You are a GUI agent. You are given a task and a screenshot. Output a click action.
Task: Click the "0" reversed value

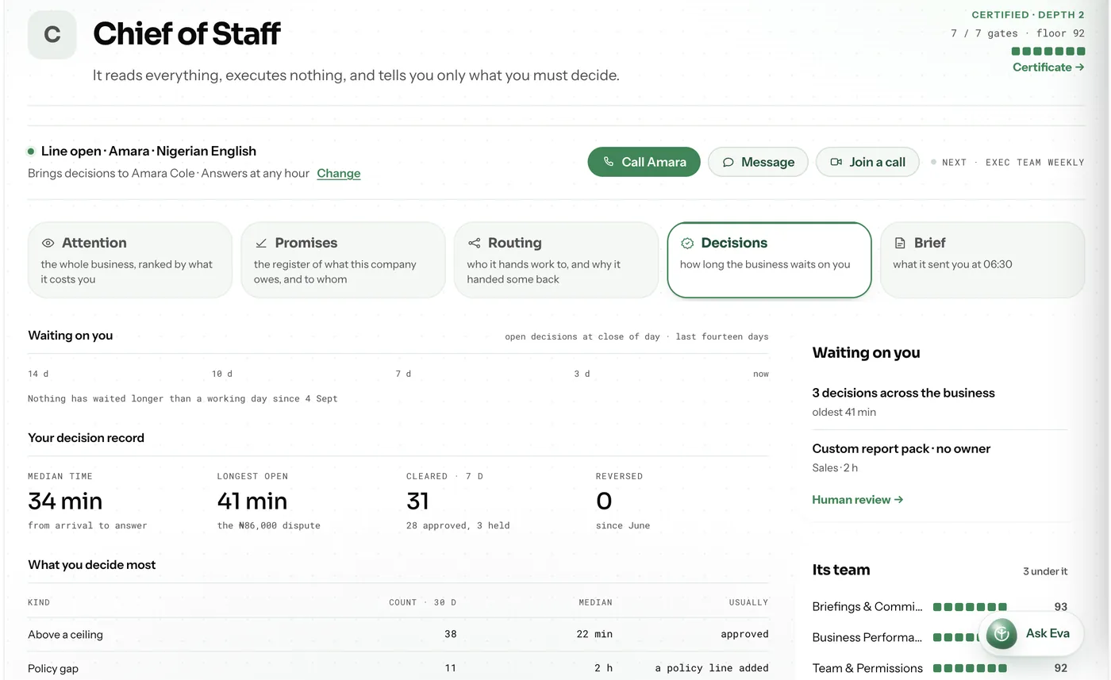coord(604,501)
